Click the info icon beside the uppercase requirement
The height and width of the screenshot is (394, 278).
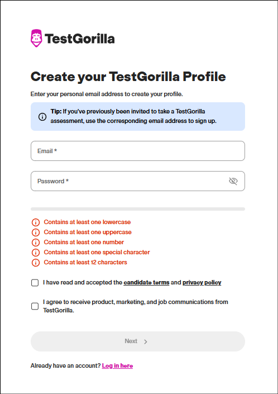pyautogui.click(x=36, y=232)
